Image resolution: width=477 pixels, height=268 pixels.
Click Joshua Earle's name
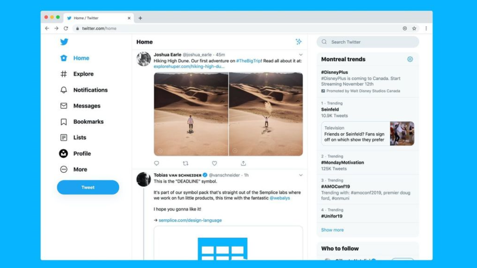(x=167, y=55)
